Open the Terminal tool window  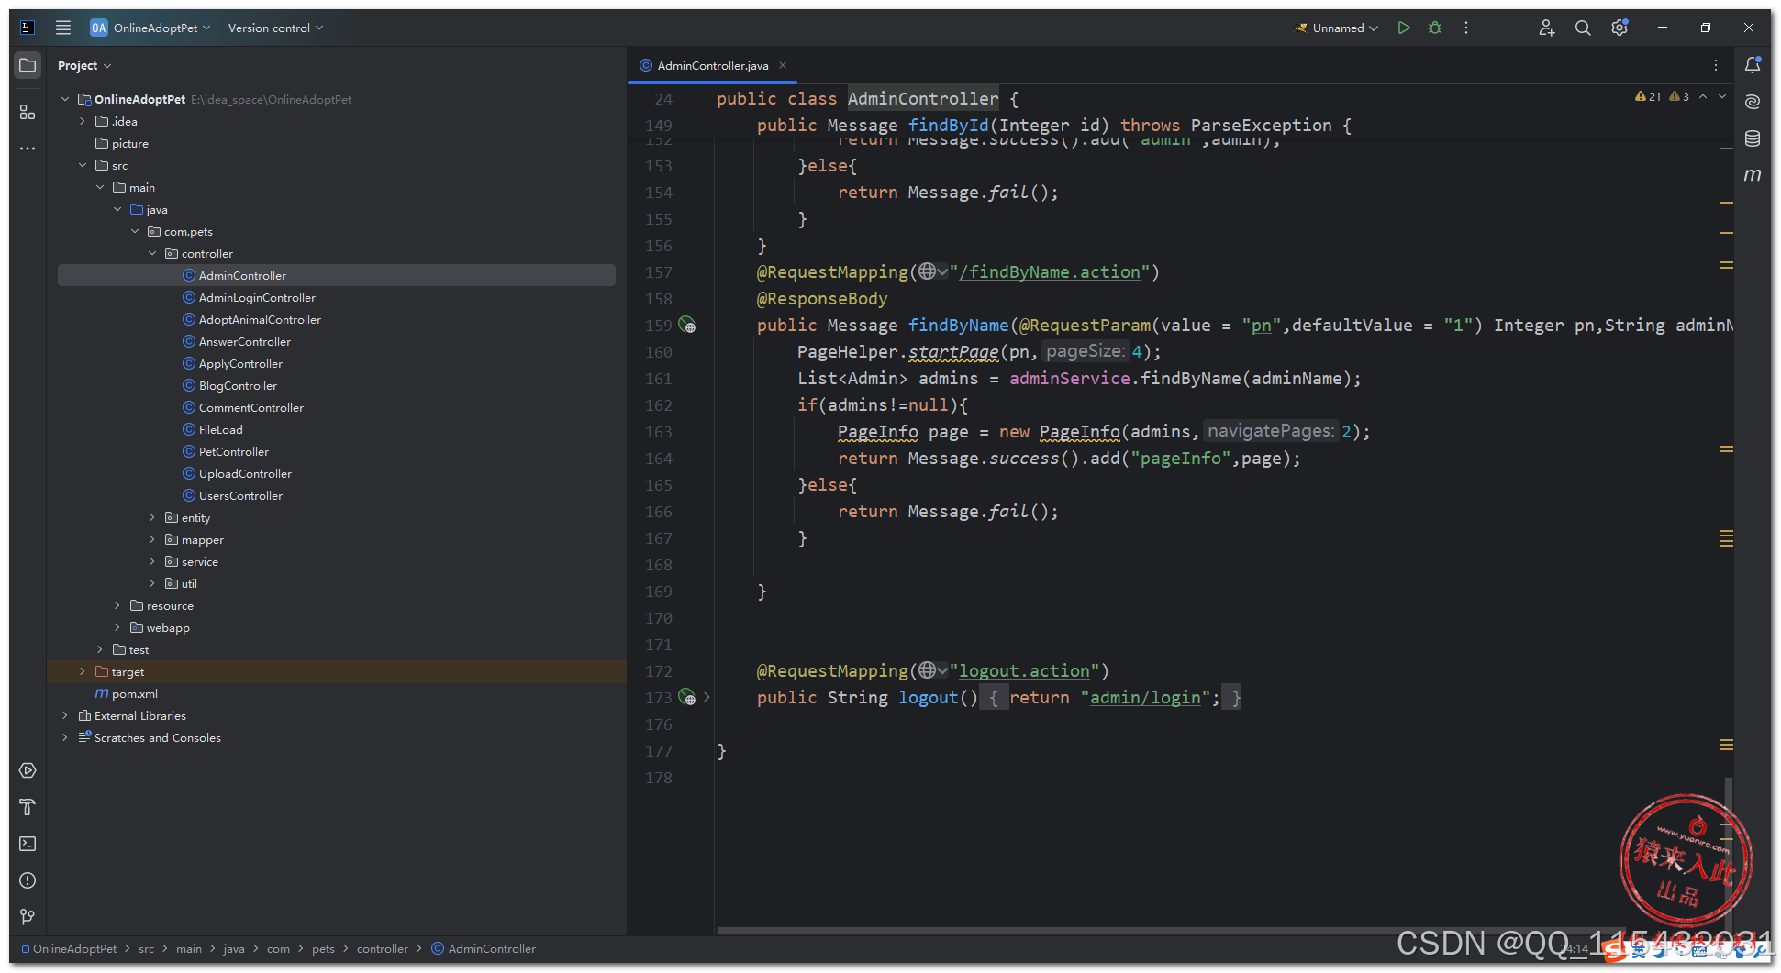tap(28, 844)
